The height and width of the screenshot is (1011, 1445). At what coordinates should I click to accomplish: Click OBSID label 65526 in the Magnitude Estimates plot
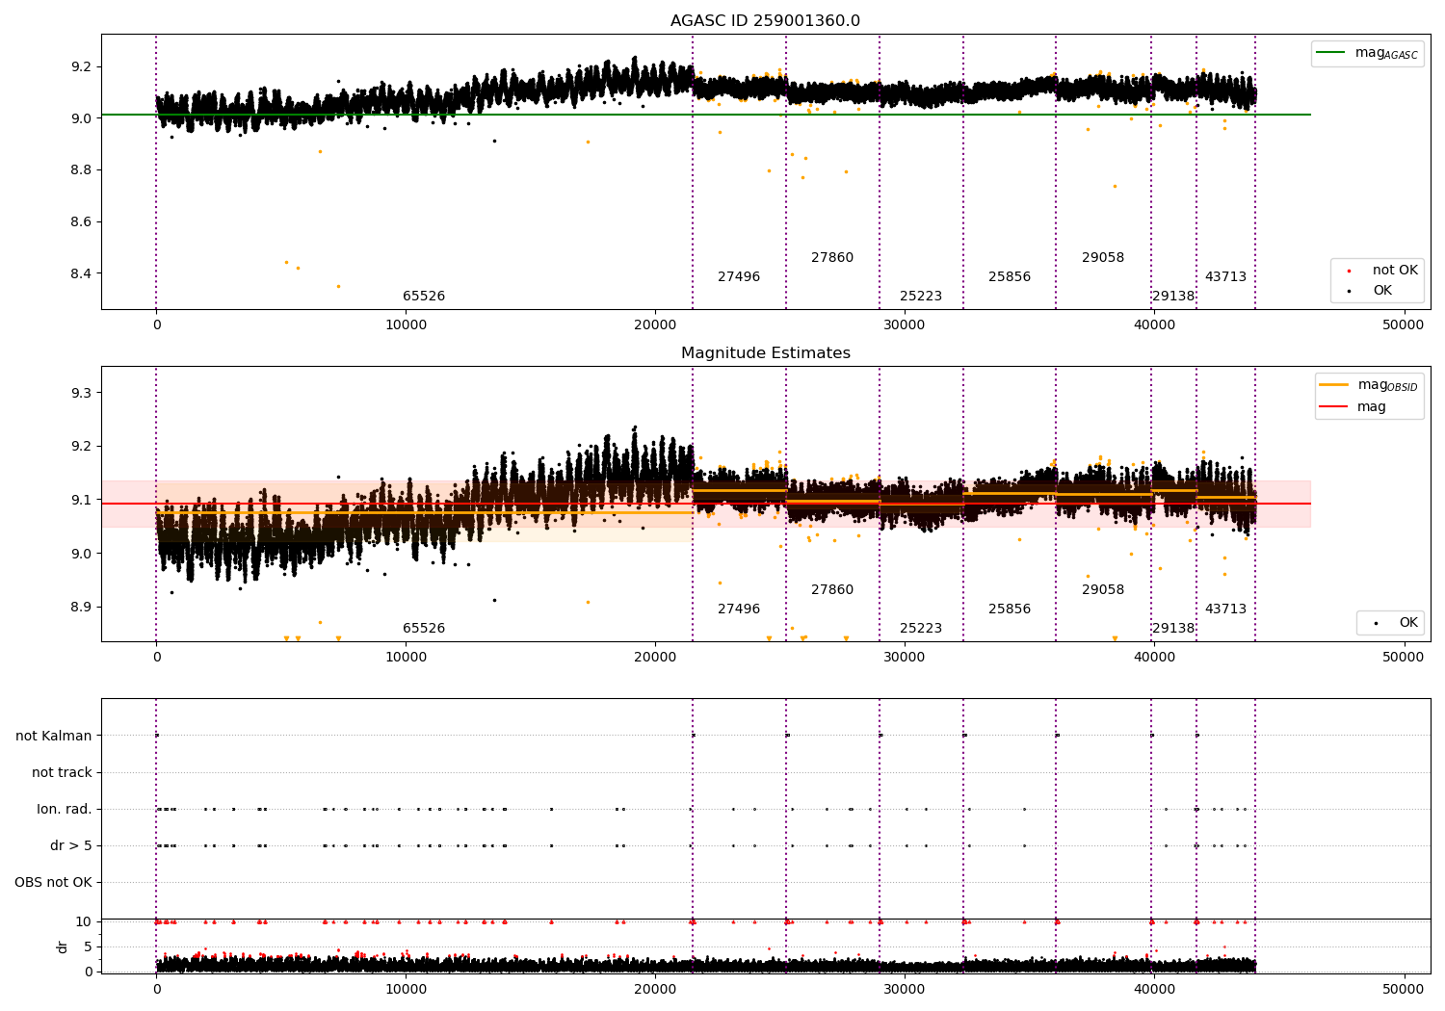[x=424, y=629]
